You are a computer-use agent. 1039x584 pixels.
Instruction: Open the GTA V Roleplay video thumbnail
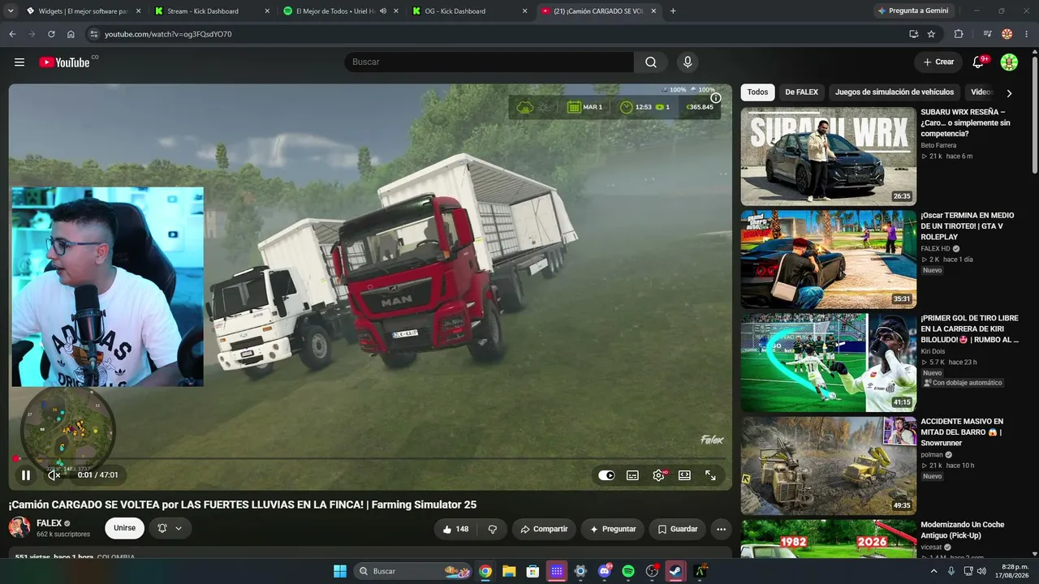[x=828, y=260]
